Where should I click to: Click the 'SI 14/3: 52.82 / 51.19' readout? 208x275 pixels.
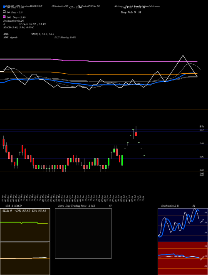(32, 24)
